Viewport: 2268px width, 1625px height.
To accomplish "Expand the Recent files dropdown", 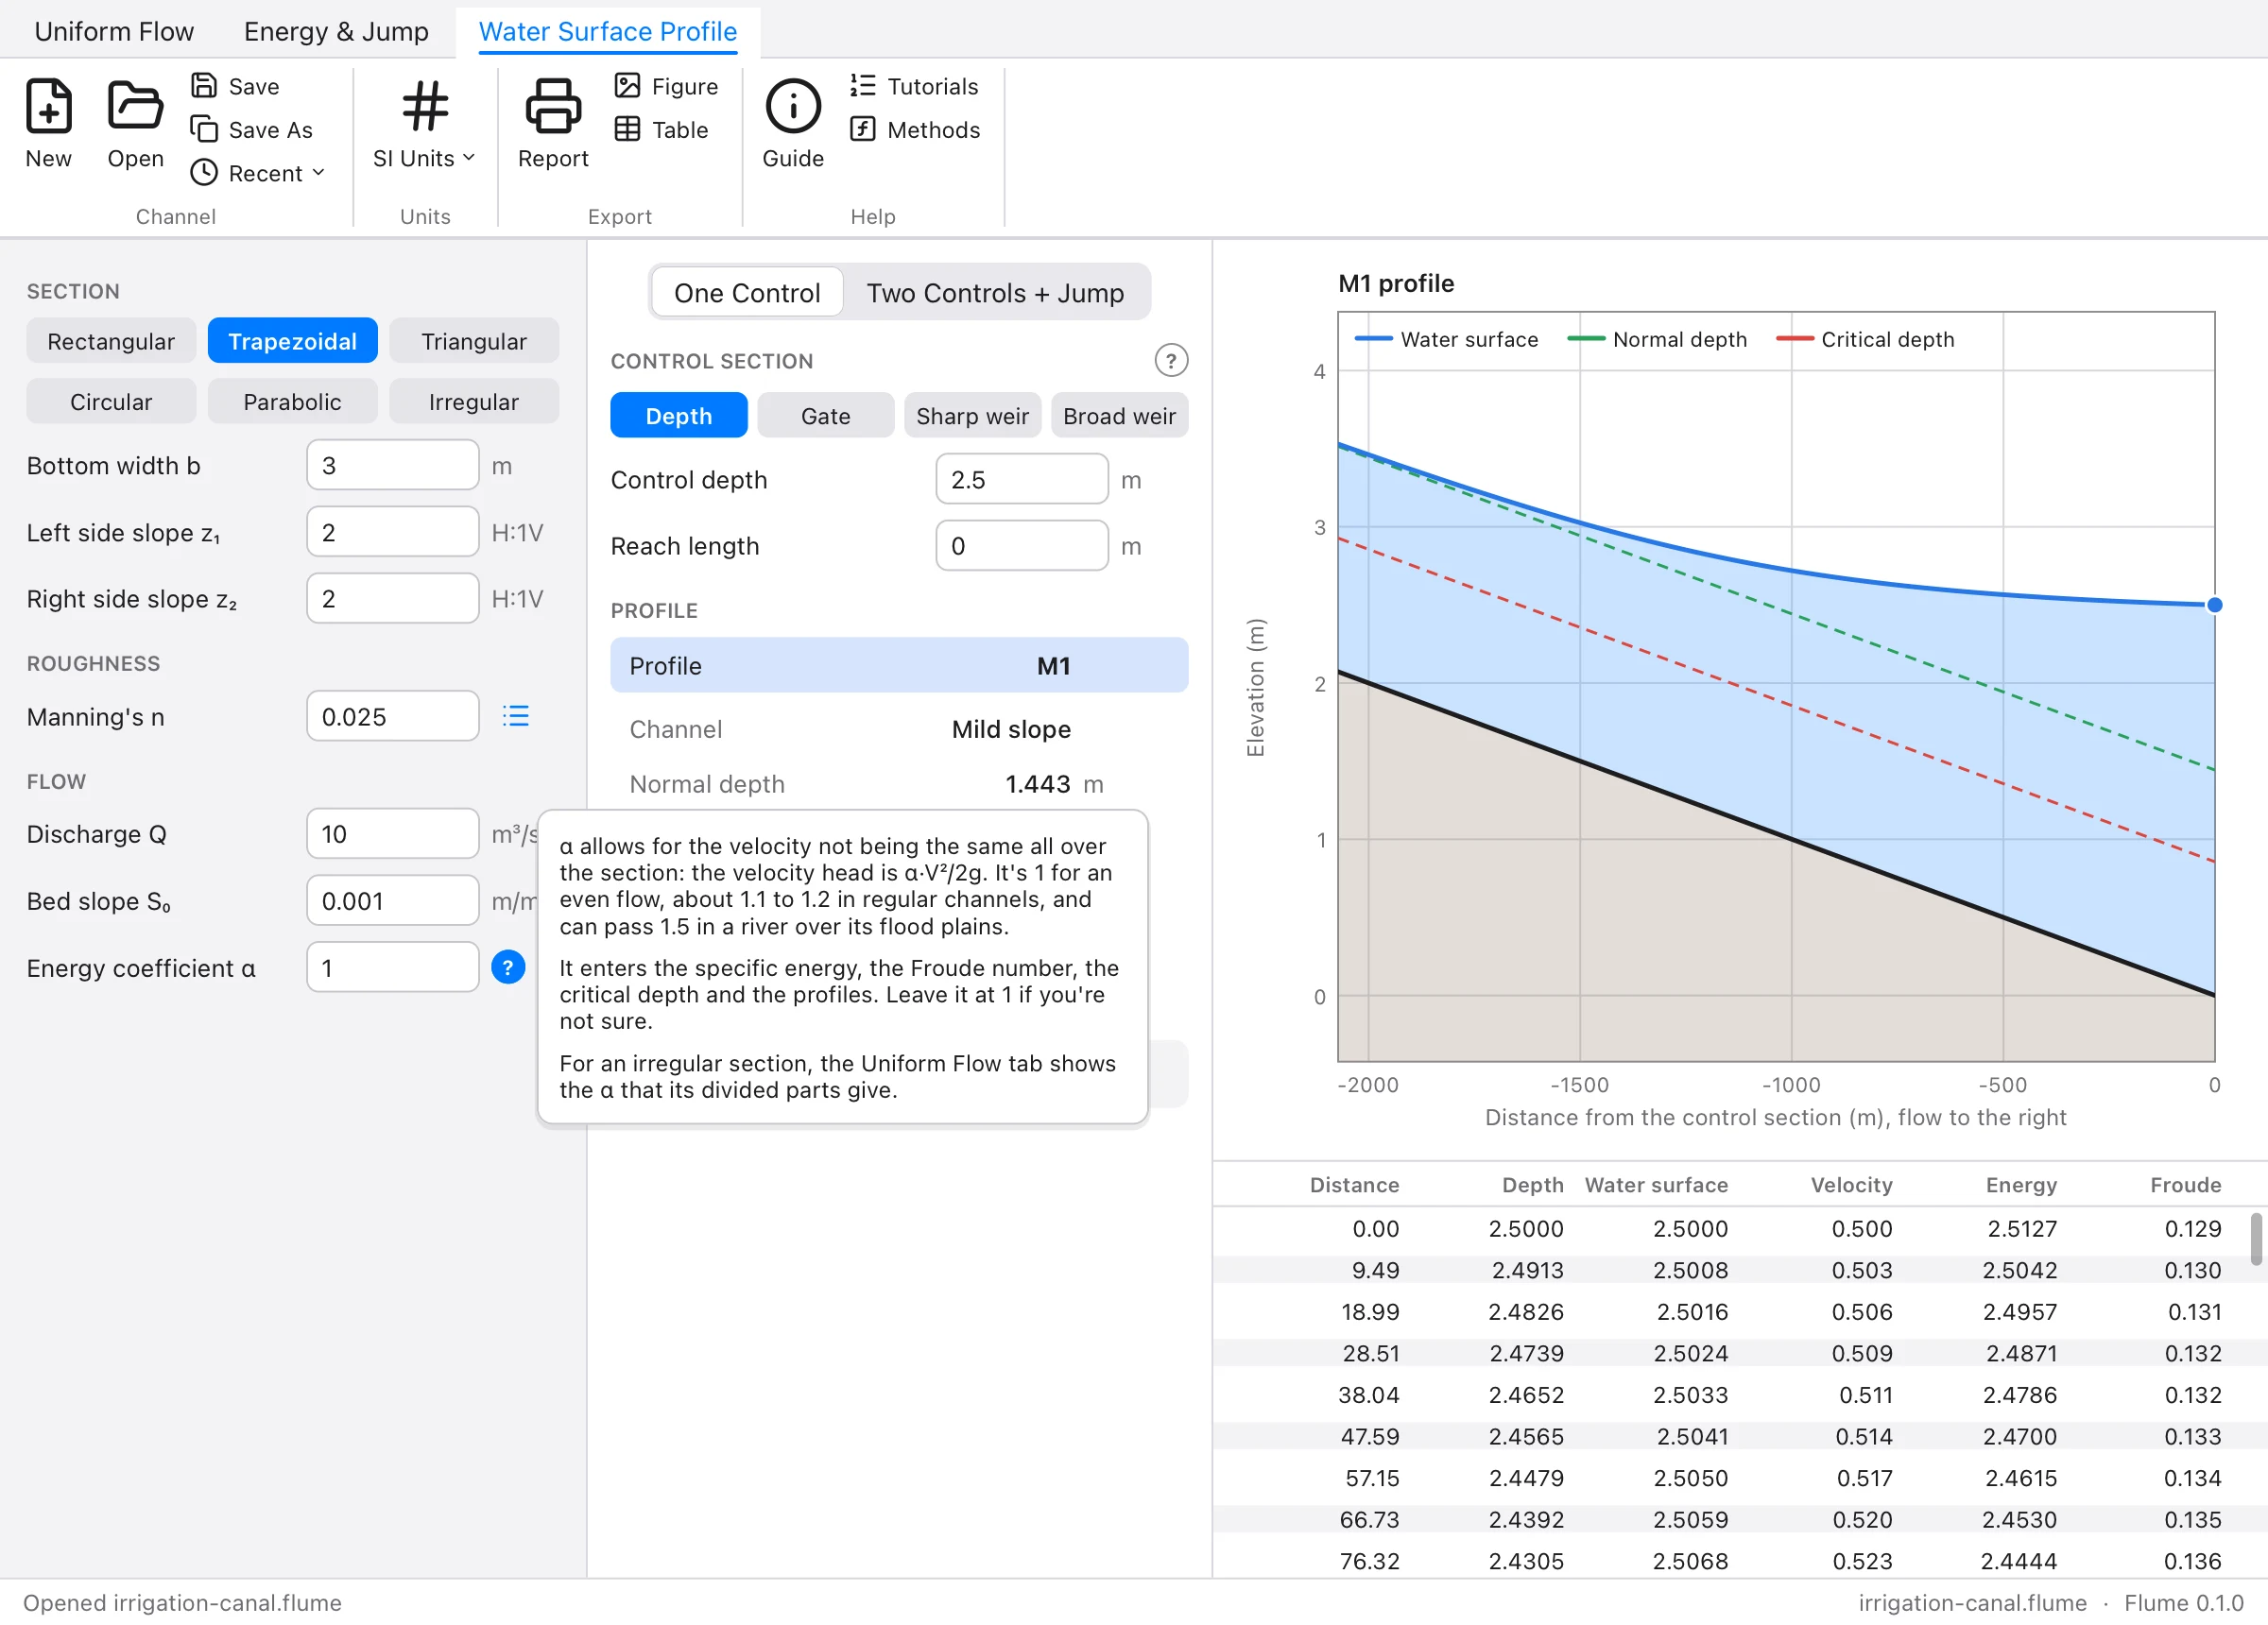I will (258, 172).
